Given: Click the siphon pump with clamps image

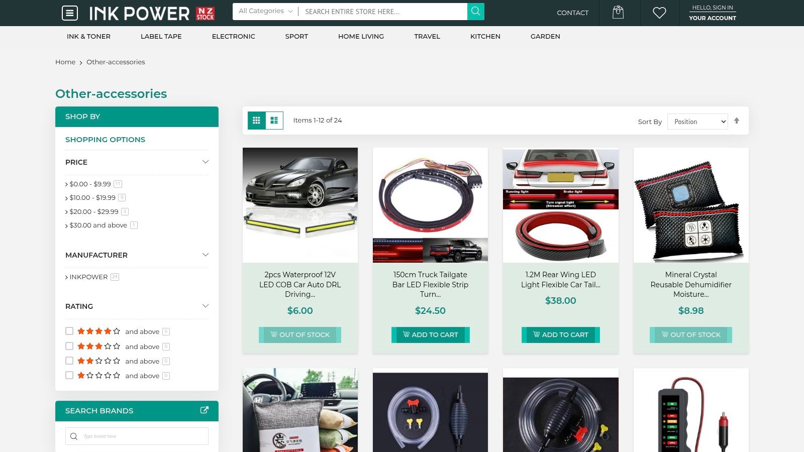Looking at the screenshot, I should coord(431,410).
